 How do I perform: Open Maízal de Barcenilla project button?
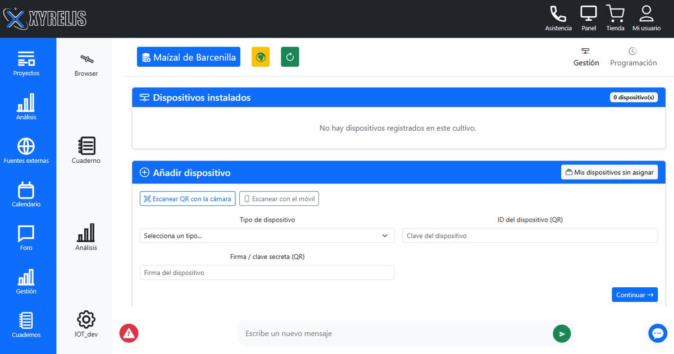click(x=189, y=57)
